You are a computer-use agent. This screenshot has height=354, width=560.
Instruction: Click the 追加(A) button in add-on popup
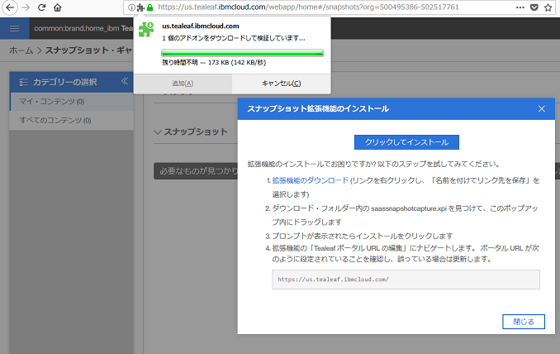pos(183,84)
